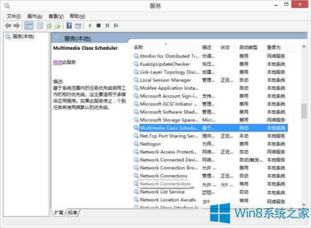
Task: Select the Network Connected Devi... service
Action: pos(210,160)
